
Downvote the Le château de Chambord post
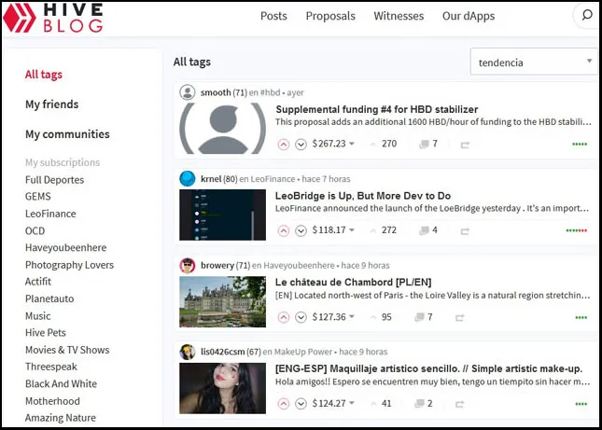point(301,318)
